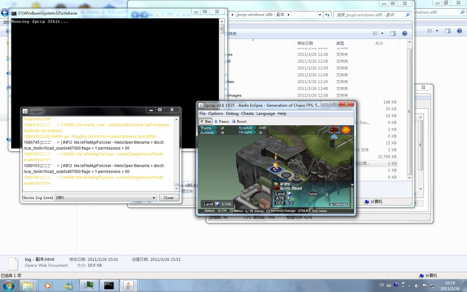Switch to the Java Jpcsp taskbar icon
Image resolution: width=467 pixels, height=292 pixels.
point(129,286)
